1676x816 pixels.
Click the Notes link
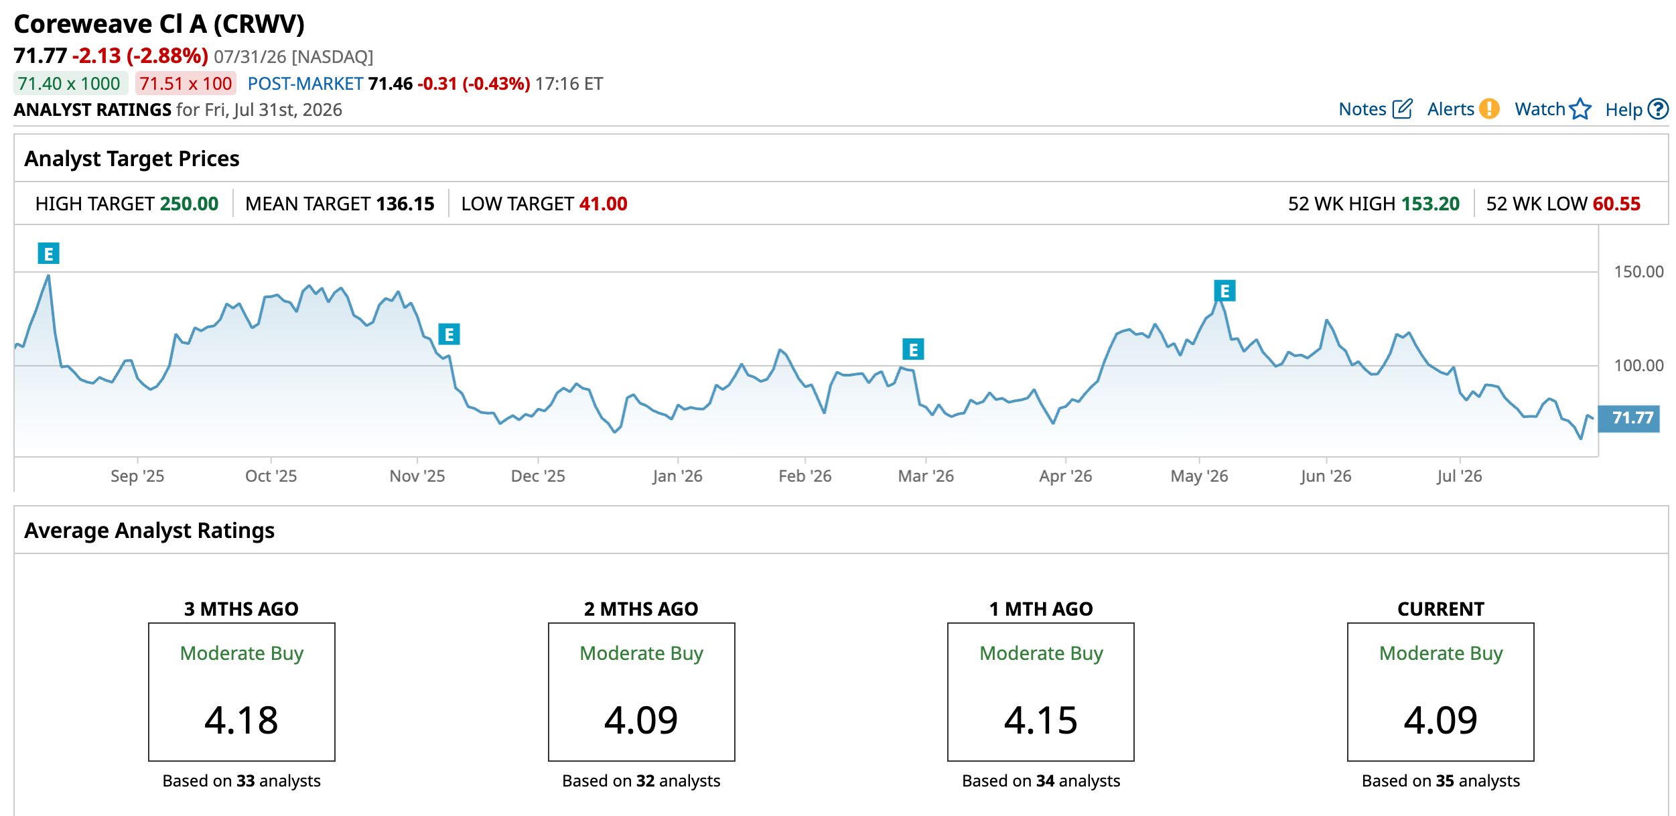tap(1362, 109)
